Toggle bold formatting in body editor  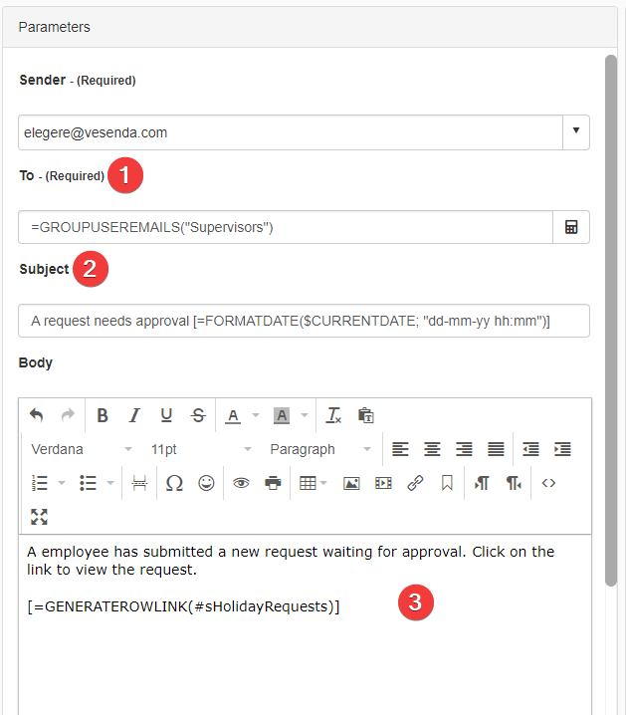pyautogui.click(x=103, y=415)
